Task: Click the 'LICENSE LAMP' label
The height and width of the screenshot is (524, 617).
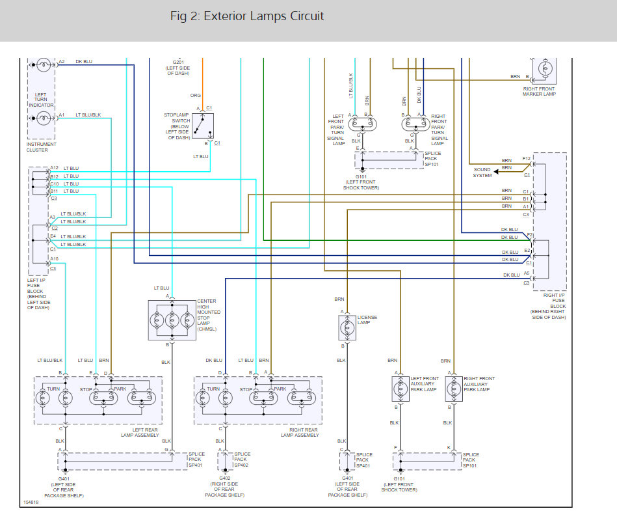Action: [367, 320]
